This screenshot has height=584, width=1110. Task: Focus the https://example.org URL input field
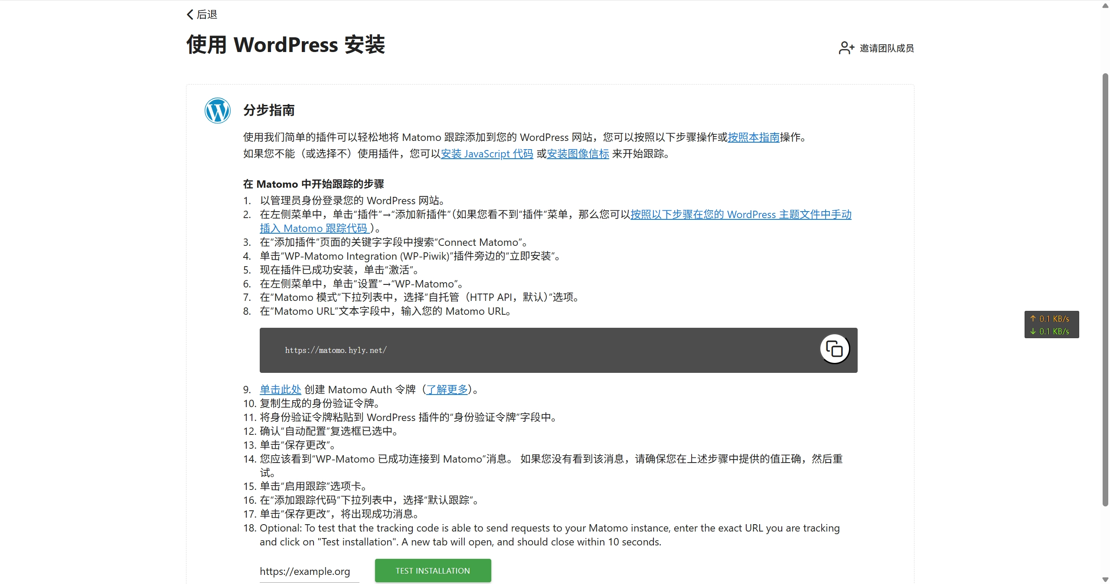click(x=309, y=571)
